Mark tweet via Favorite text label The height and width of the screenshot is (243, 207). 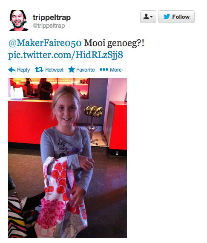[x=86, y=70]
